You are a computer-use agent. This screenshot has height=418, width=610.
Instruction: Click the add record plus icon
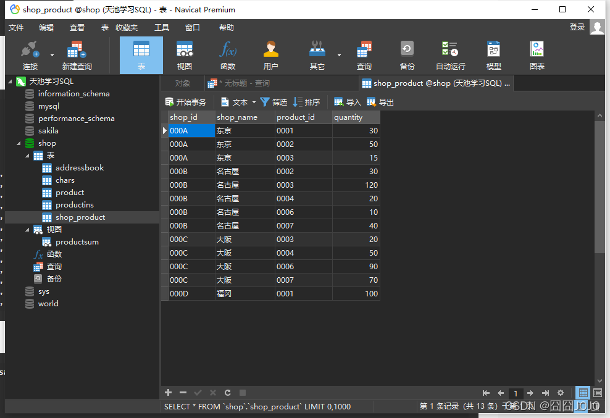(x=169, y=392)
